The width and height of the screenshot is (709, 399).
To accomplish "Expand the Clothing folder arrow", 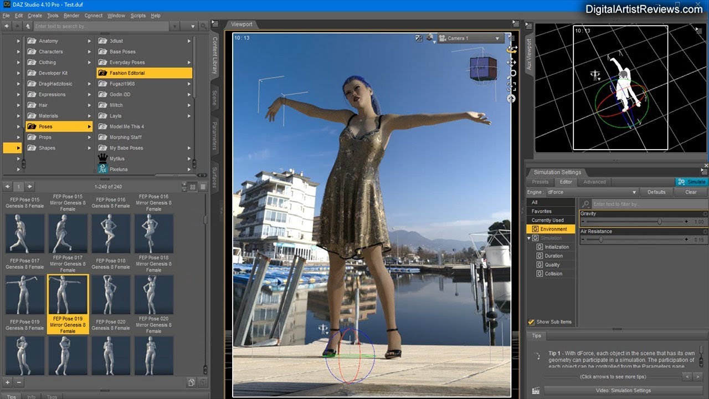I will click(x=89, y=63).
